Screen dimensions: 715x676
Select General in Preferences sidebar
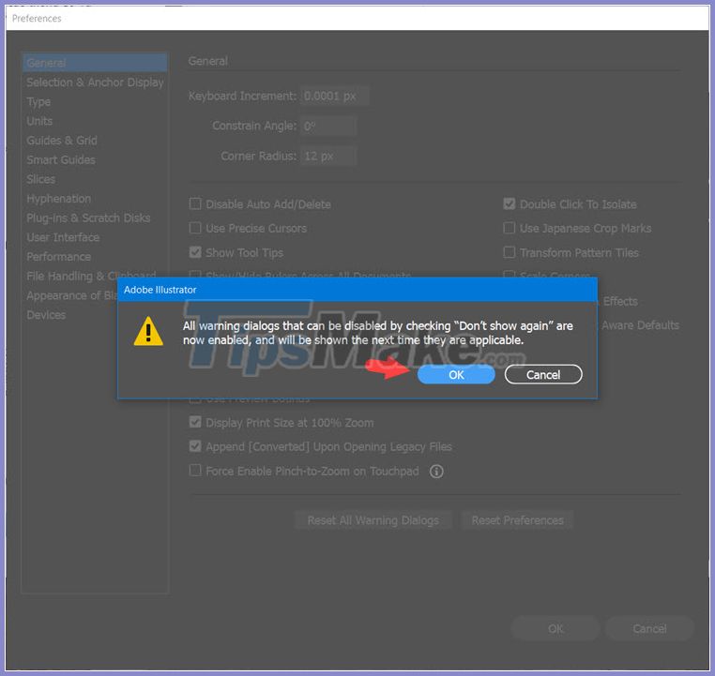point(95,63)
